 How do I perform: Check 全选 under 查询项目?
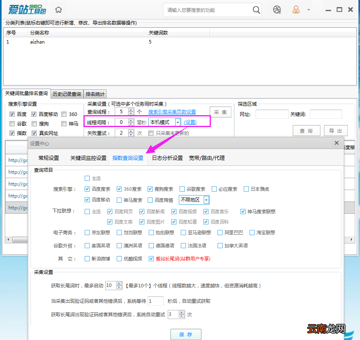tap(87, 178)
